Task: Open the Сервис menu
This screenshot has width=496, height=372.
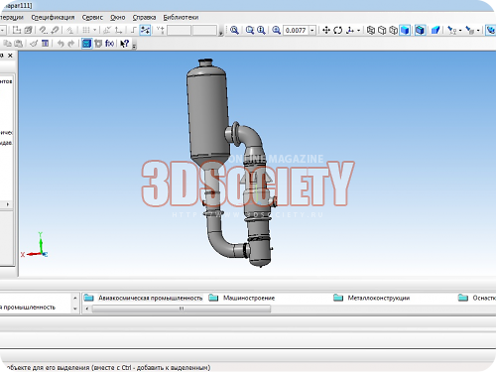Action: pos(92,17)
